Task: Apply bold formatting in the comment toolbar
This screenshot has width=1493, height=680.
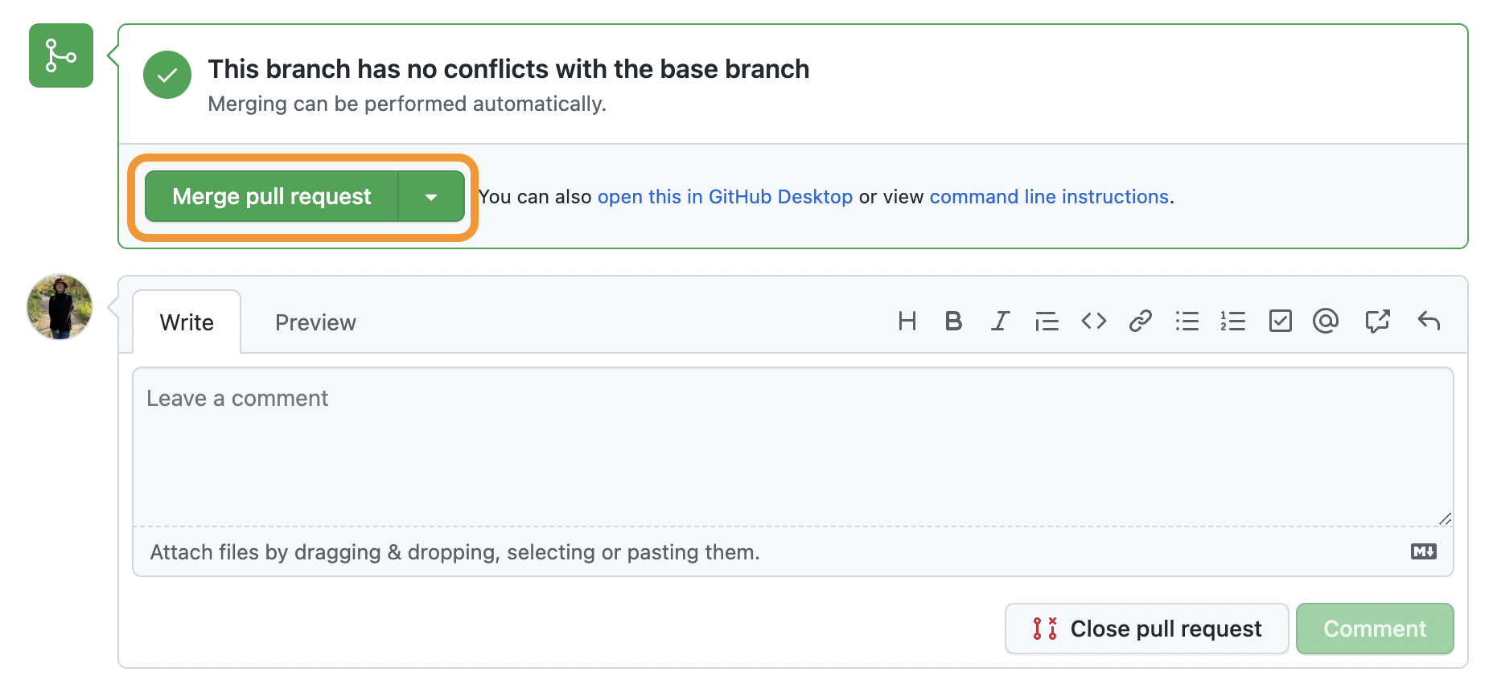Action: point(953,322)
